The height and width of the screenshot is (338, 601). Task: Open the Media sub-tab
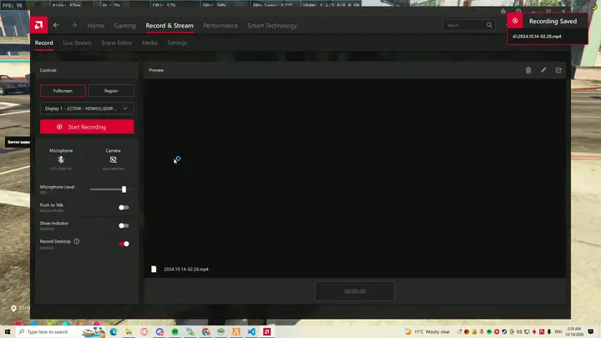click(150, 43)
